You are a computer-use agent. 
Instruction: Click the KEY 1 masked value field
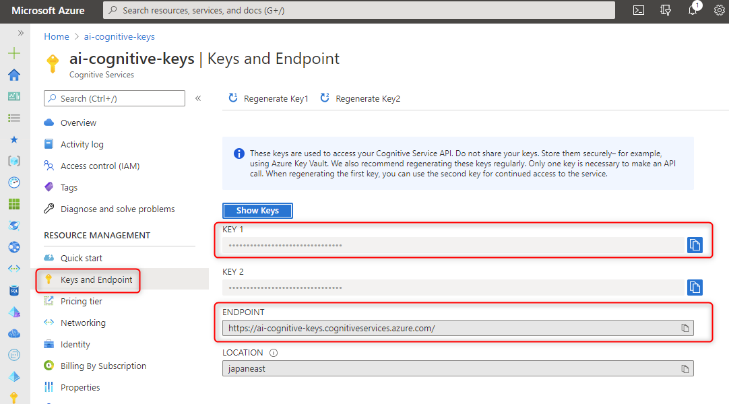tap(453, 245)
